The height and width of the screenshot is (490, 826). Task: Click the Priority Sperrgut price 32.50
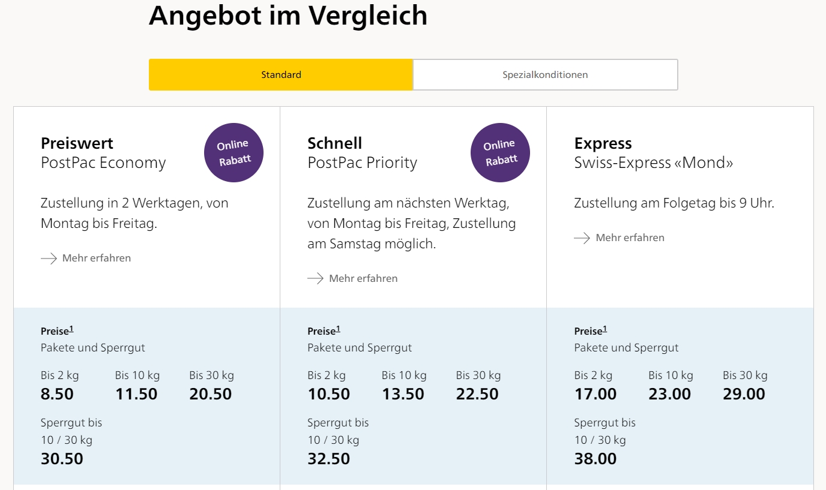tap(328, 459)
